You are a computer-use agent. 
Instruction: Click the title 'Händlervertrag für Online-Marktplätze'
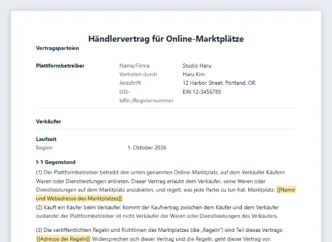click(x=166, y=39)
